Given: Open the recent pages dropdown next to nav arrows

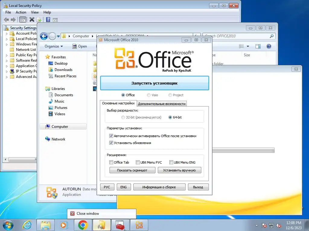Looking at the screenshot, I should point(58,36).
